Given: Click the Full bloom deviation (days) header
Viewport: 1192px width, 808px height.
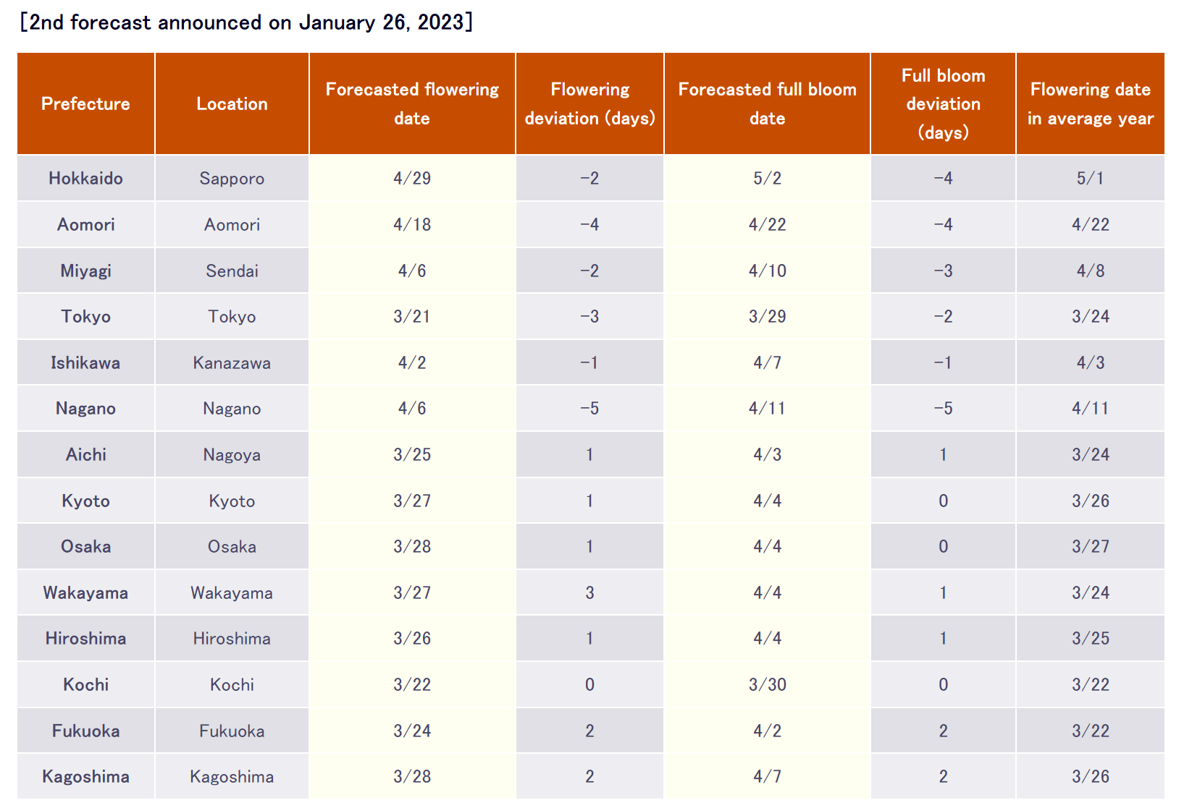Looking at the screenshot, I should pos(943,103).
